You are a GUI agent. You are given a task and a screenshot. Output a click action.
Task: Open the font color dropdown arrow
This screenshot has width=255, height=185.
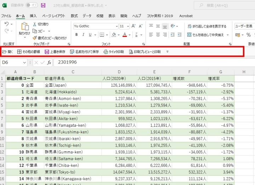click(130, 35)
